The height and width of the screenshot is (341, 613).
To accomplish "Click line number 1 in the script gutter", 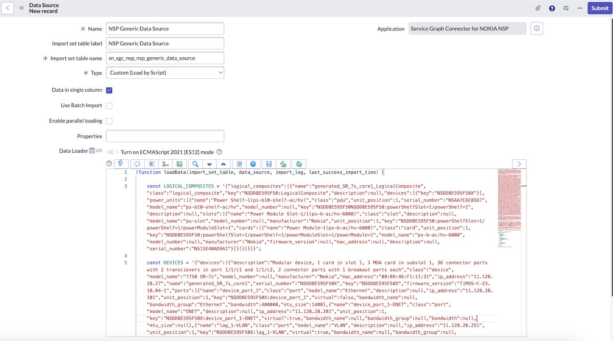I will [126, 172].
